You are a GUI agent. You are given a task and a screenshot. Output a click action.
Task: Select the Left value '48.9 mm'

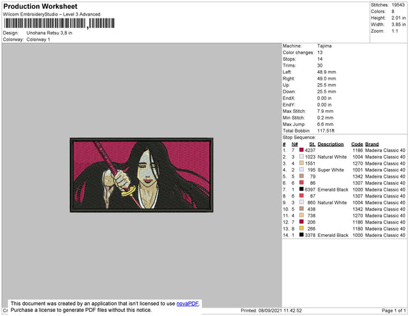coord(327,72)
